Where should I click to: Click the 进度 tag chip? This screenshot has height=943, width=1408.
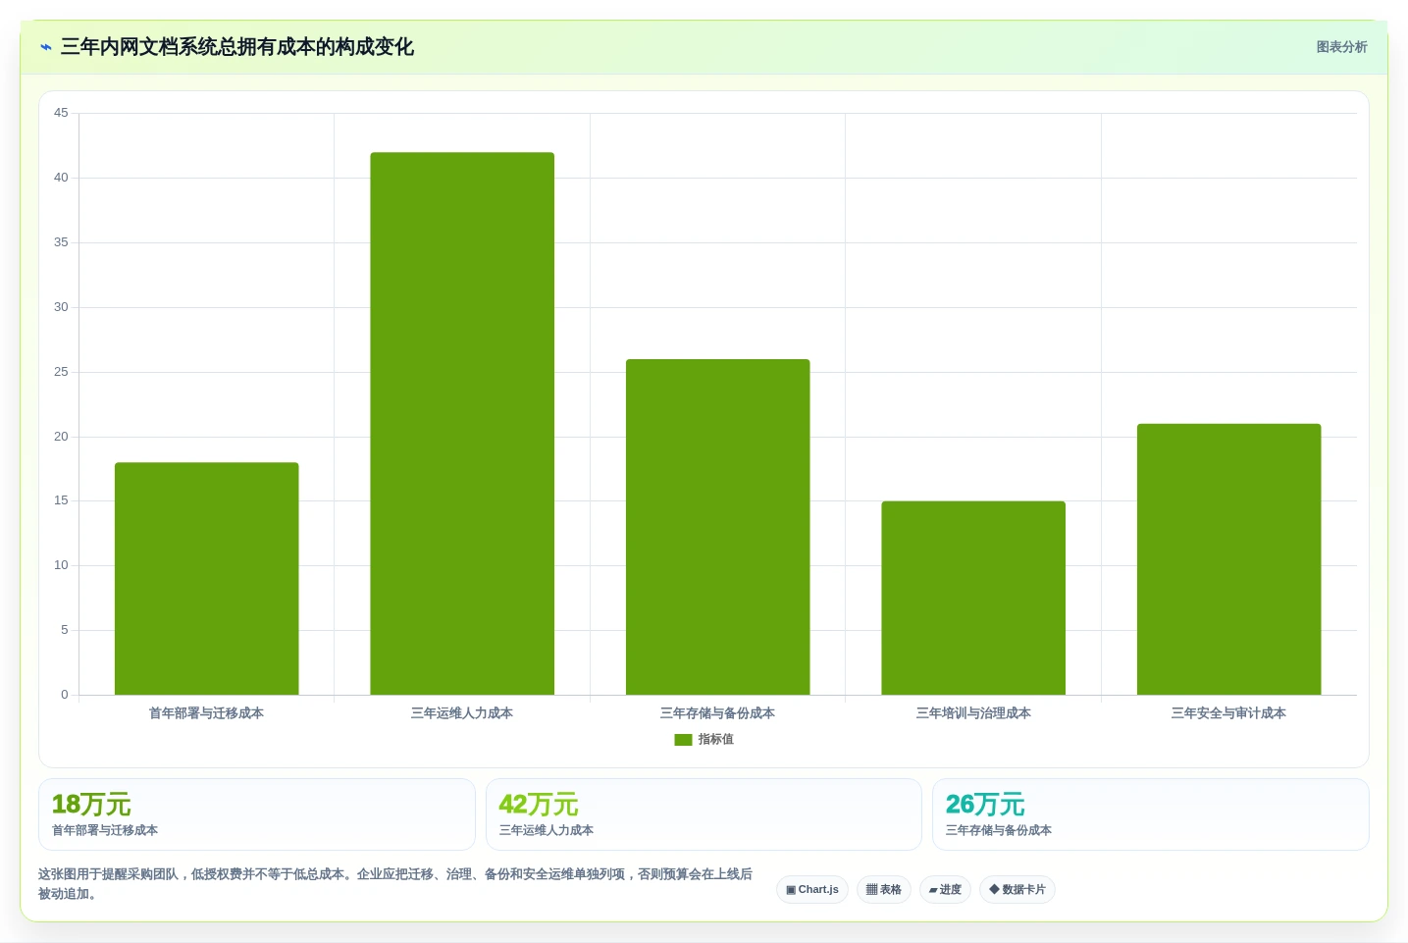[946, 890]
